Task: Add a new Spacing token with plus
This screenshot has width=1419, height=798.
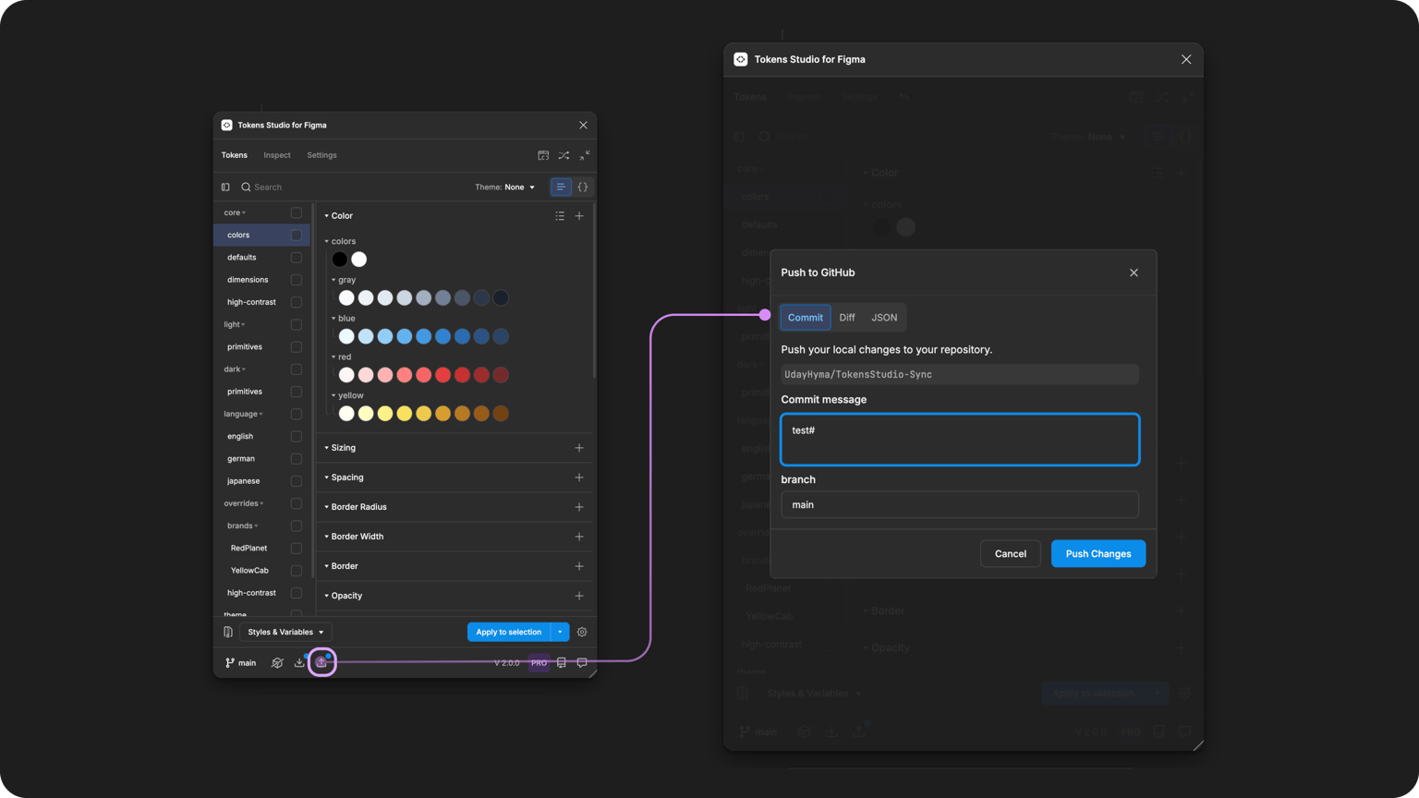Action: (x=579, y=478)
